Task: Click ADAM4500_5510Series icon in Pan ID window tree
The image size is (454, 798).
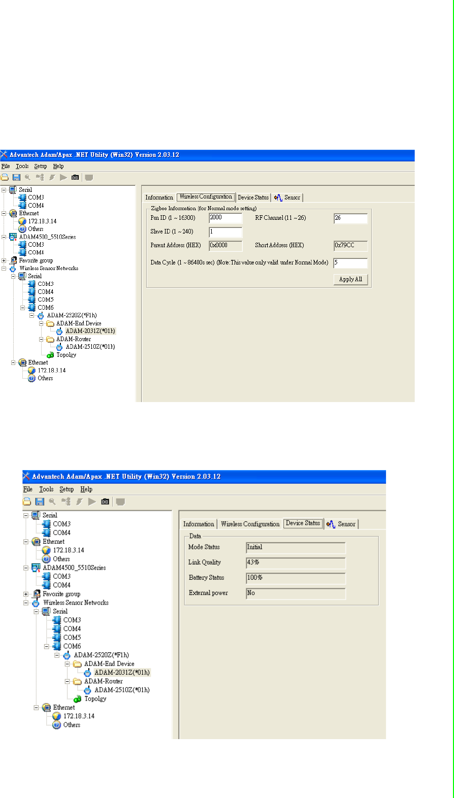Action: (x=13, y=237)
